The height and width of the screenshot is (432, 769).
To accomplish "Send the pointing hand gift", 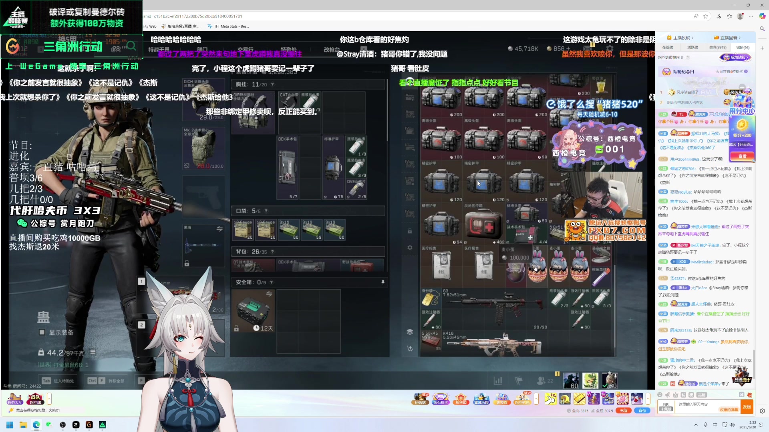I will pos(550,399).
